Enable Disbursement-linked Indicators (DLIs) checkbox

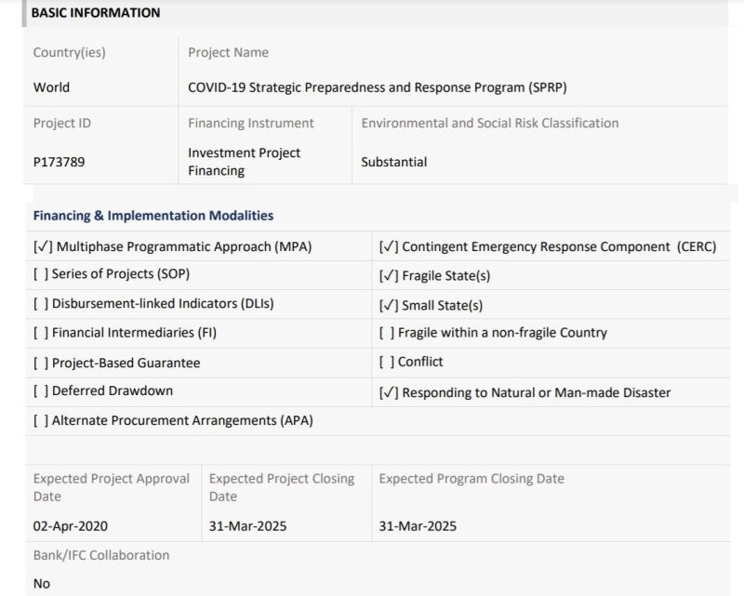click(x=41, y=303)
